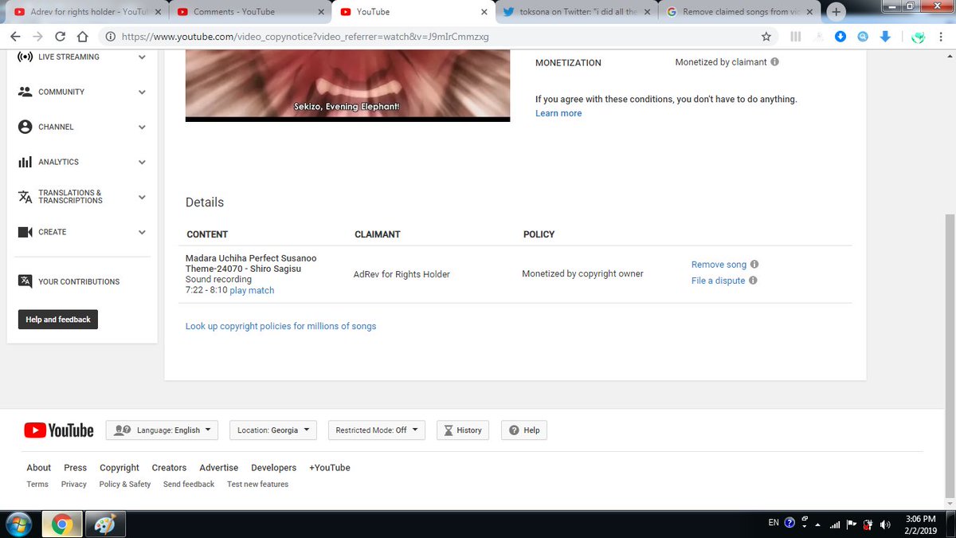The height and width of the screenshot is (538, 956).
Task: Expand the Translations & Transcriptions chevron
Action: (142, 198)
